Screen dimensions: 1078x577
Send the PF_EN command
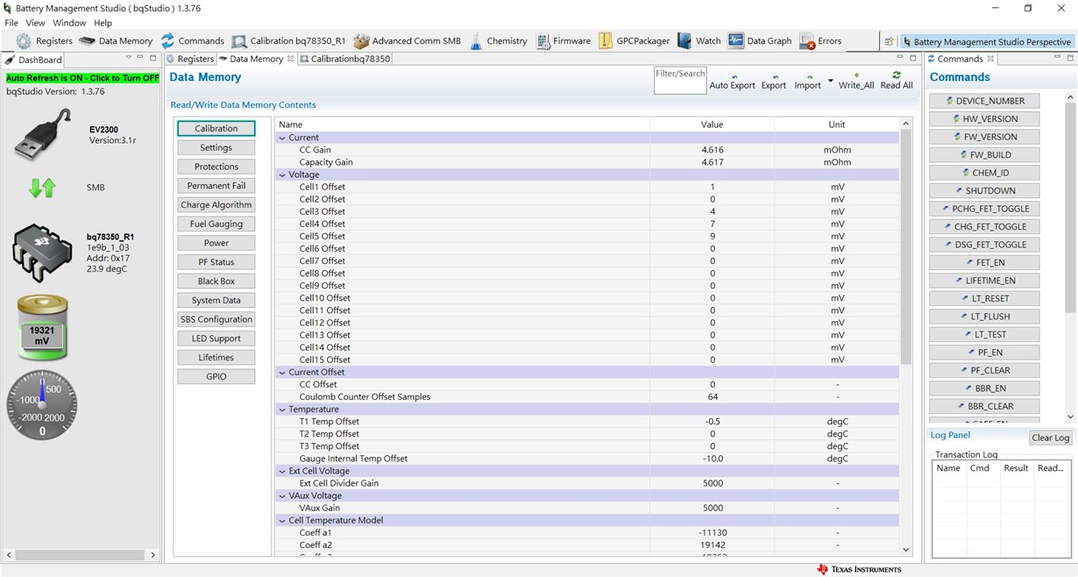pos(984,353)
